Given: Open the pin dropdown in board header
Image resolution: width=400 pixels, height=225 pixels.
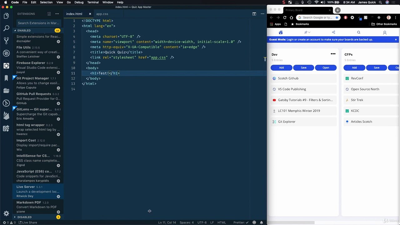Looking at the screenshot, I should [x=307, y=32].
